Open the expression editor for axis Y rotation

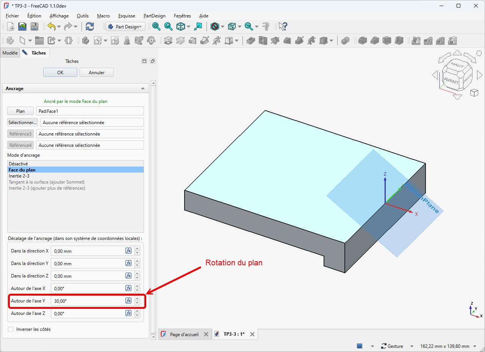(x=128, y=301)
